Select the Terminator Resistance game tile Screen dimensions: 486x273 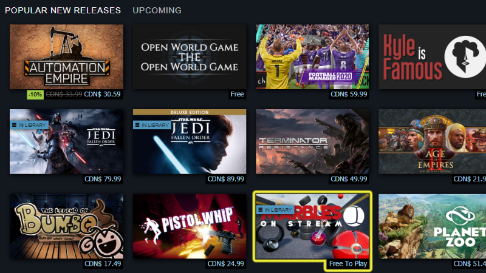point(312,141)
